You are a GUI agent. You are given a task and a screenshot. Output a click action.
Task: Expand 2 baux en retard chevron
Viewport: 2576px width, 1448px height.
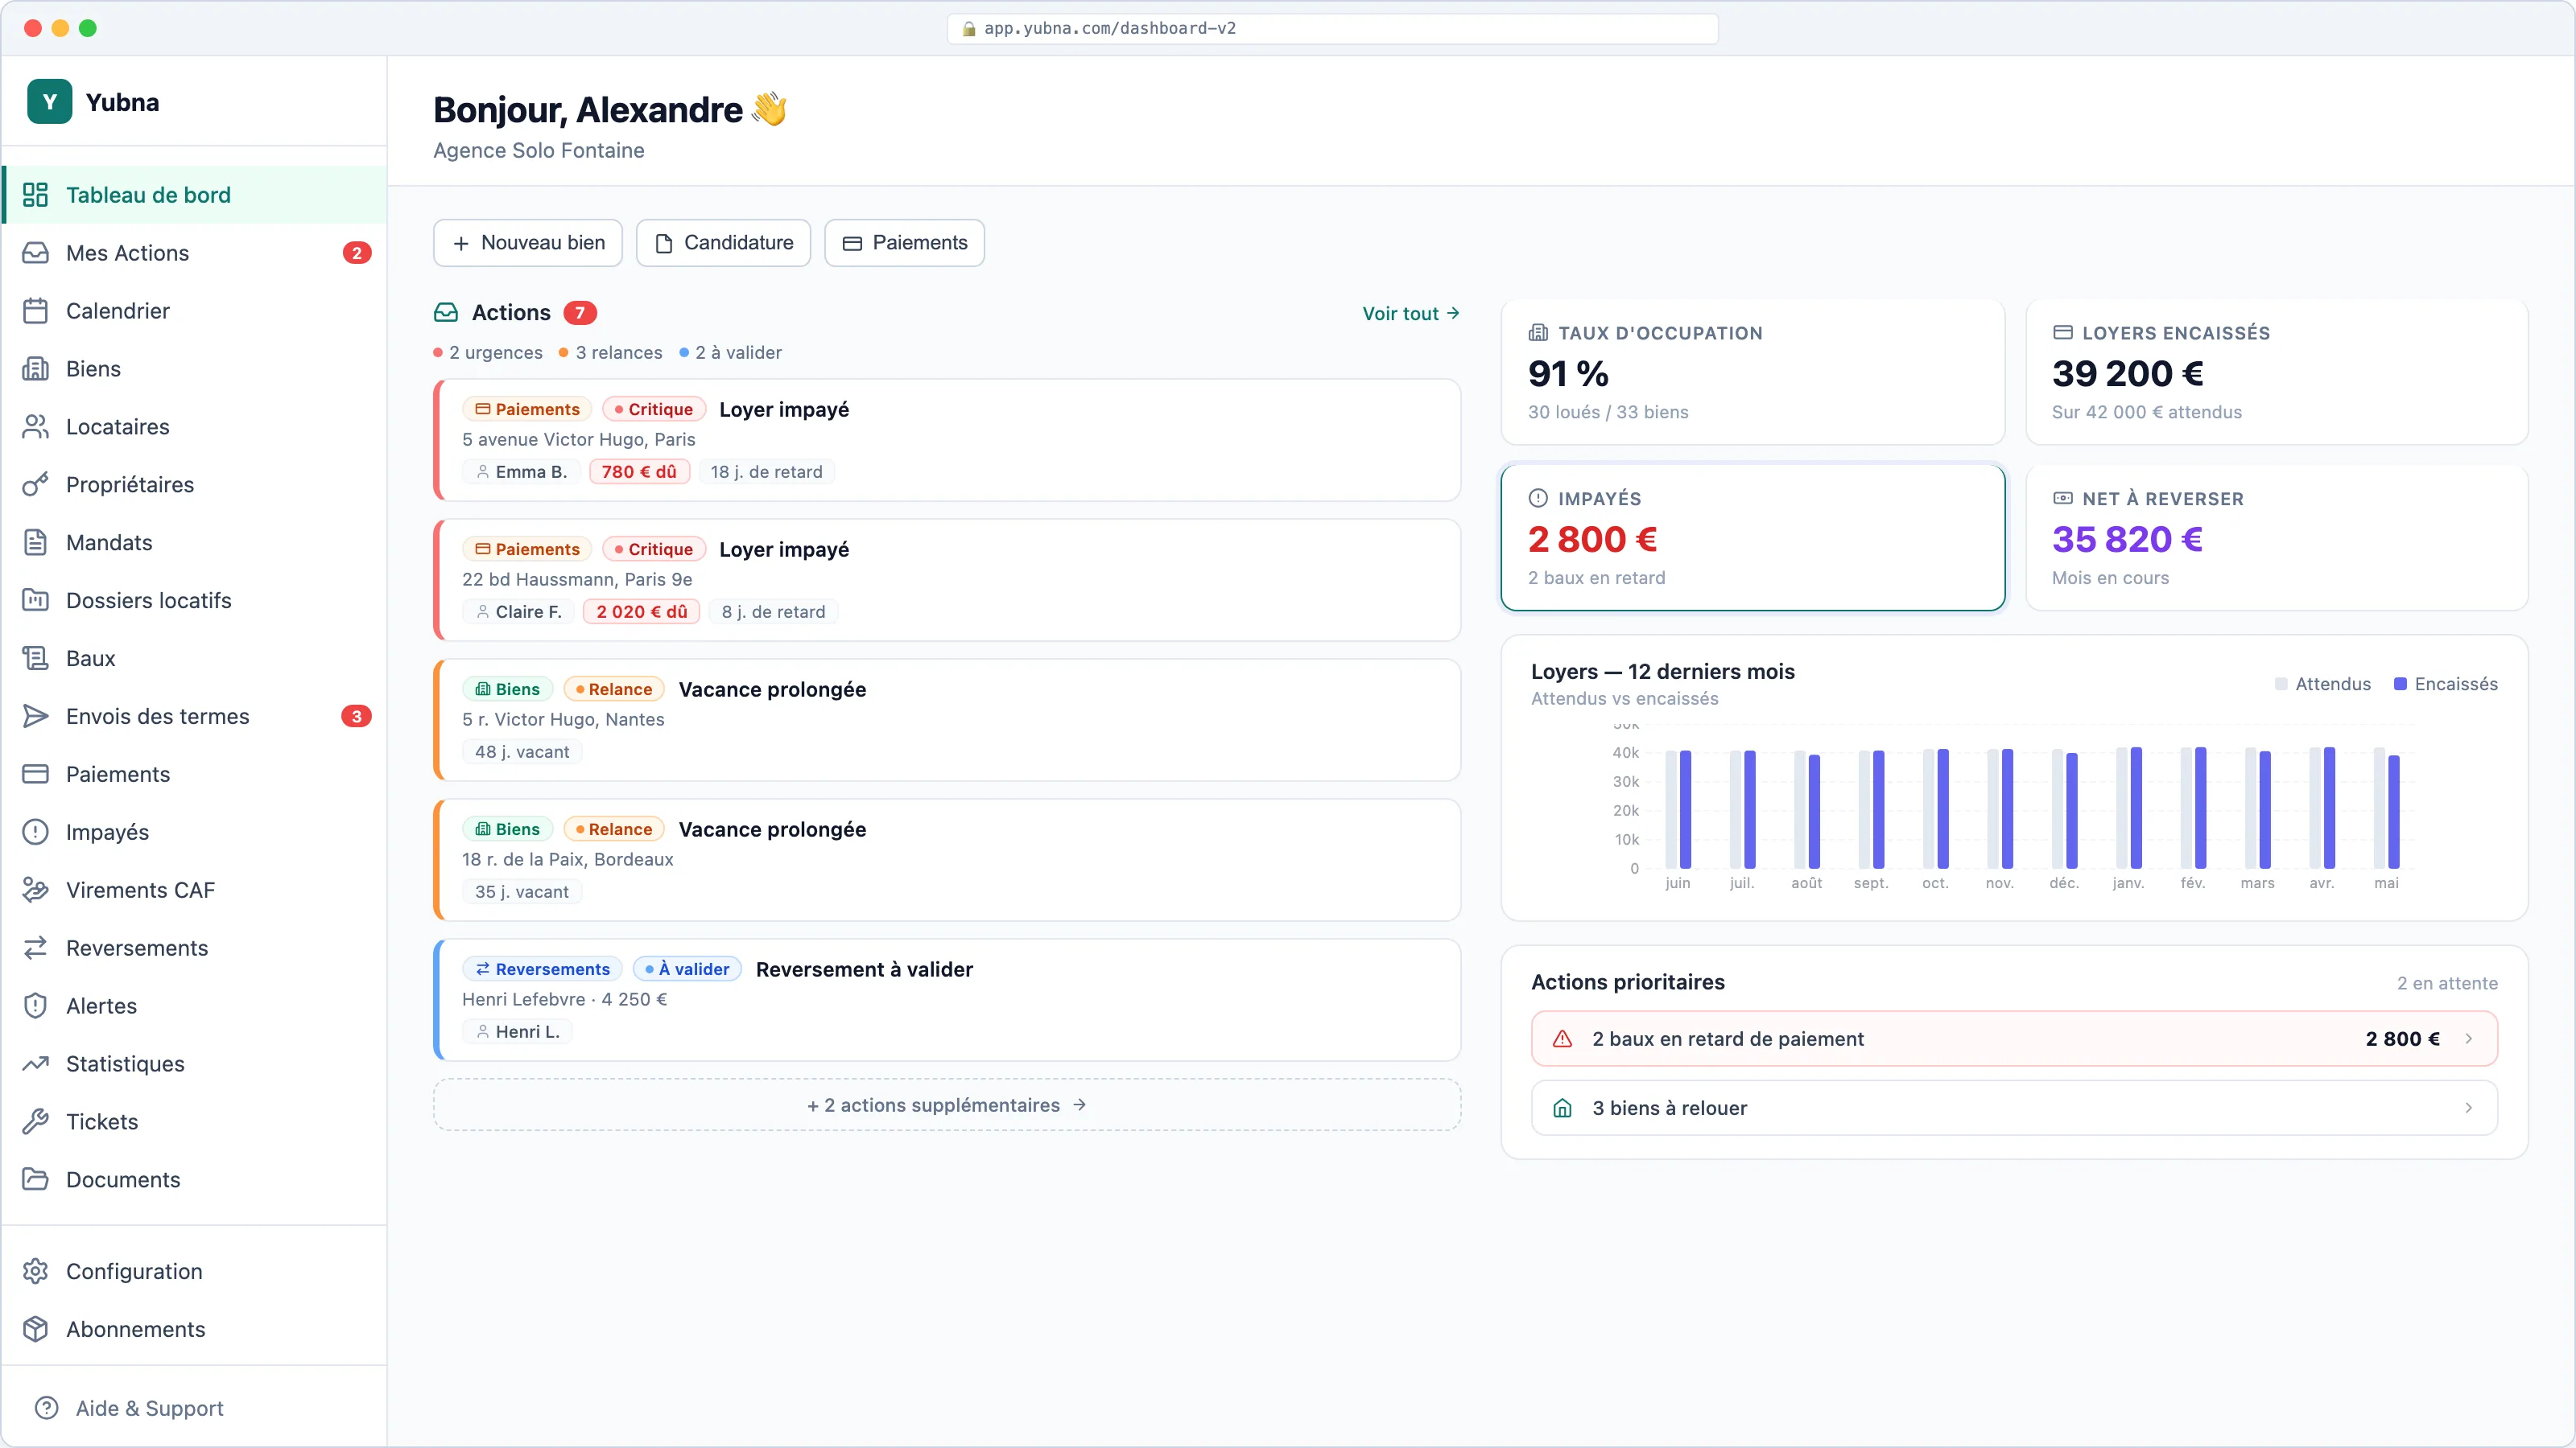tap(2469, 1039)
